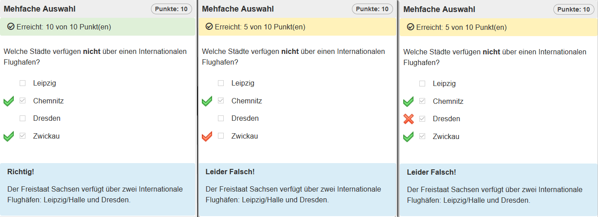Click 'Leider Falsch!' feedback in right panel
This screenshot has width=598, height=217.
[431, 172]
